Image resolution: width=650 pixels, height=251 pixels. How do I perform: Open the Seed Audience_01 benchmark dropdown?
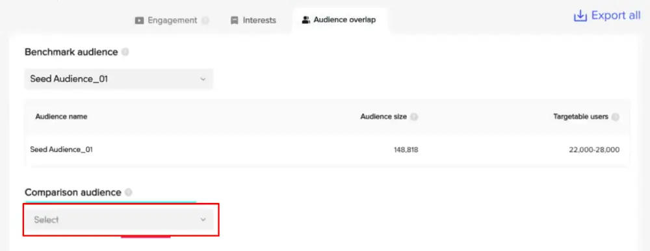tap(118, 79)
